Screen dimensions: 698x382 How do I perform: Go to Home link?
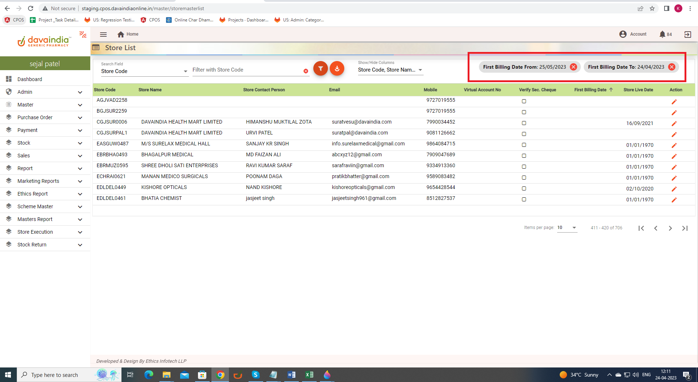[x=128, y=34]
